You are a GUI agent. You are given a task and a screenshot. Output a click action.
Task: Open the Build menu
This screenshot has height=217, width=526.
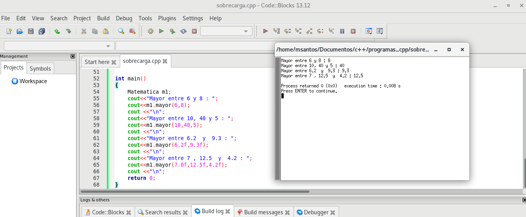click(x=103, y=18)
